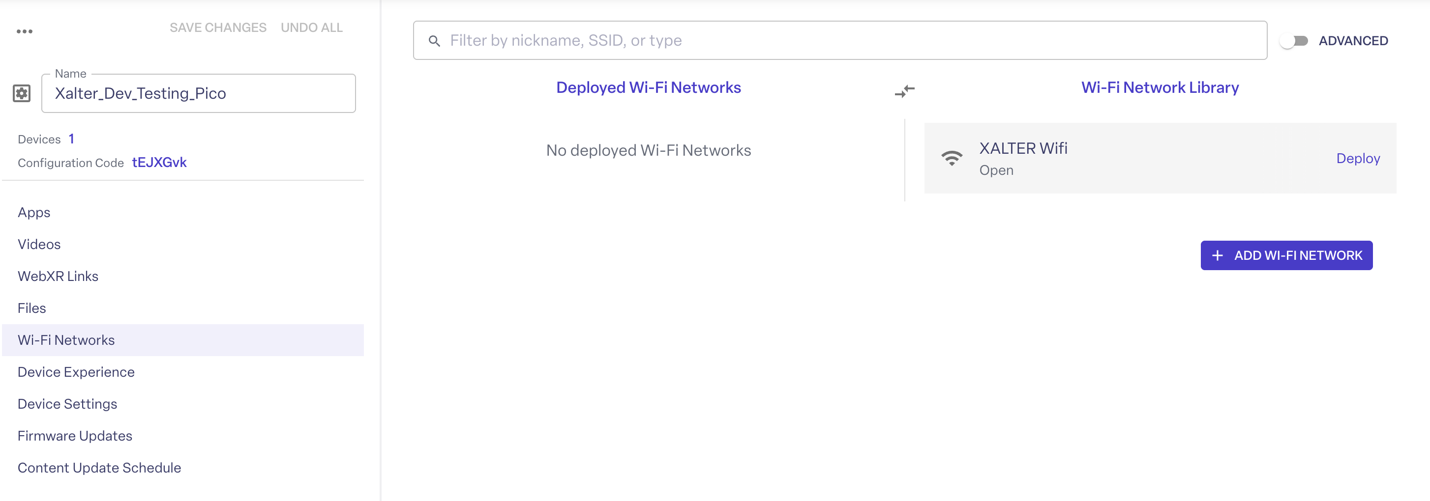Screen dimensions: 1430x501
Task: Click the search magnifier icon
Action: click(435, 41)
